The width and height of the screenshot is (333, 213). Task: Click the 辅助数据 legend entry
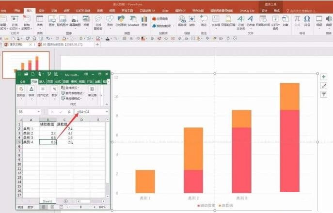coord(206,205)
